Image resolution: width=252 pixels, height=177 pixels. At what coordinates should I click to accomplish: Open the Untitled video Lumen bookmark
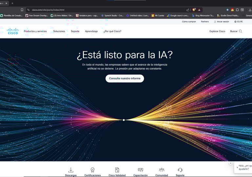click(137, 16)
